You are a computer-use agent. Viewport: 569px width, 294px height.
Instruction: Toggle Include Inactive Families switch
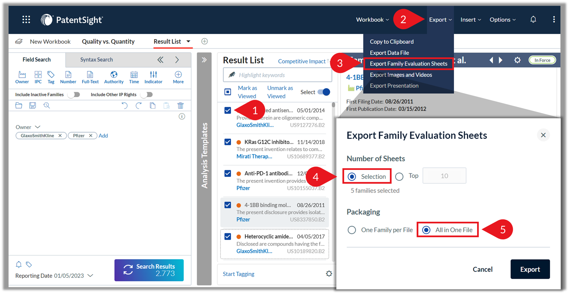coord(74,94)
